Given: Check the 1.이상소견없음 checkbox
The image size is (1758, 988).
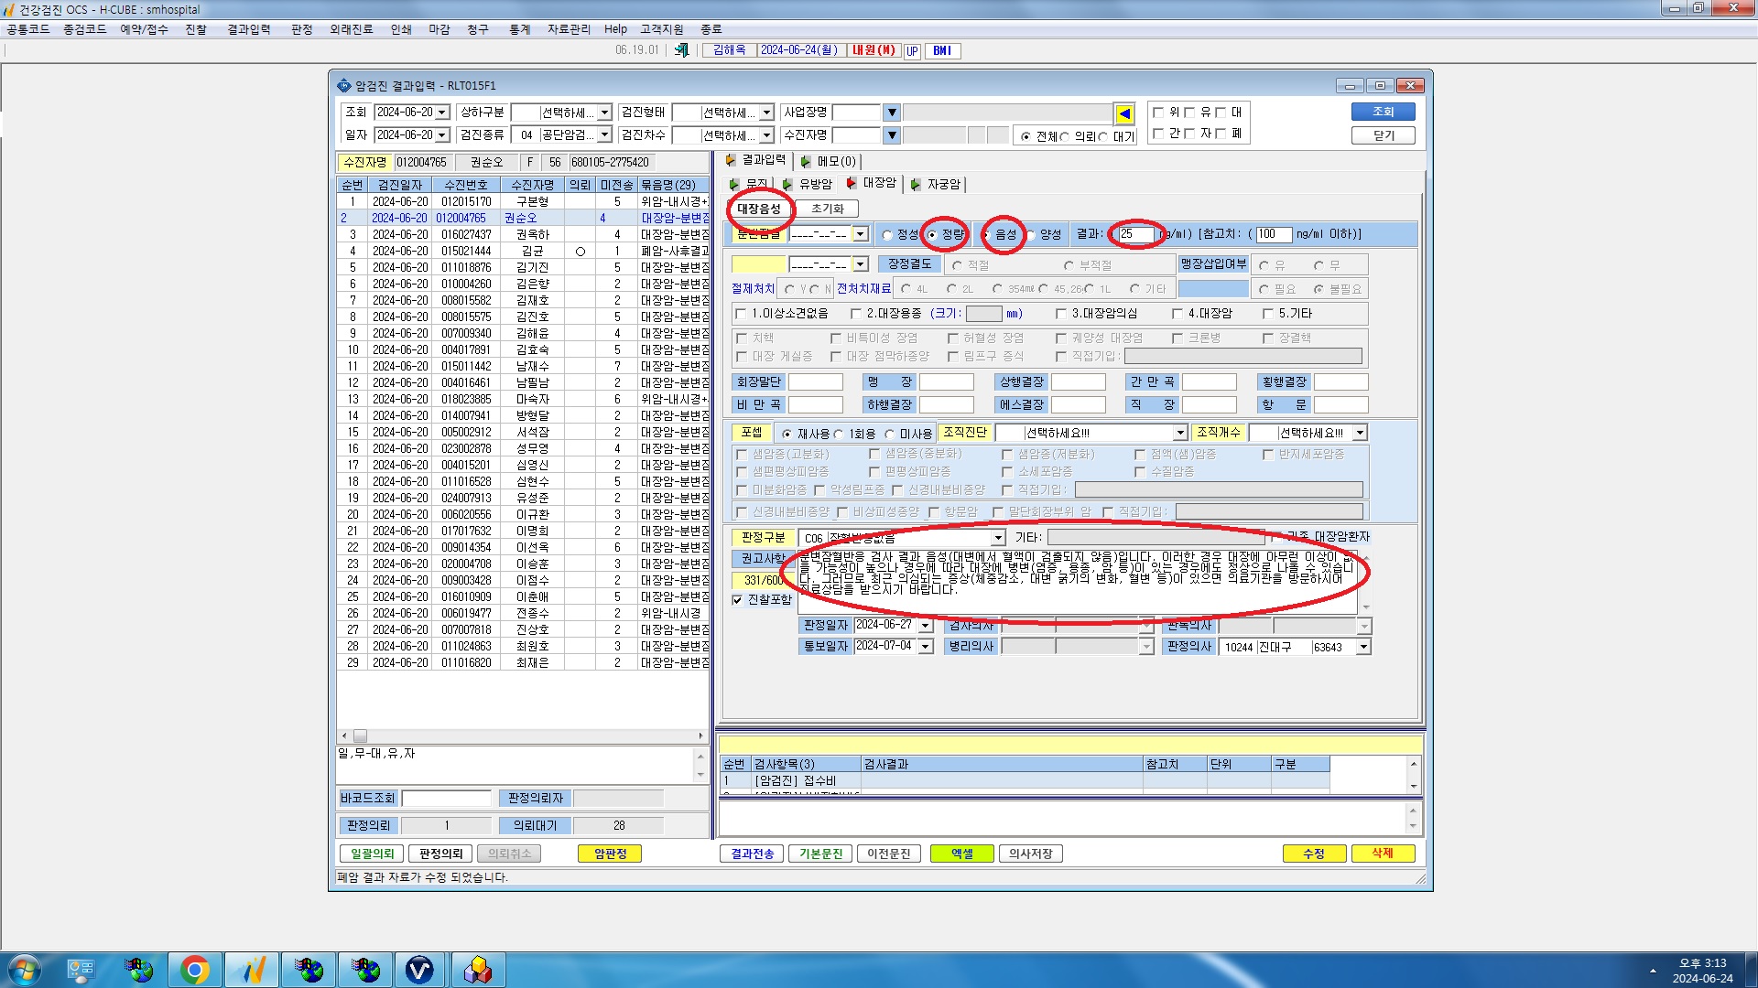Looking at the screenshot, I should coord(741,314).
